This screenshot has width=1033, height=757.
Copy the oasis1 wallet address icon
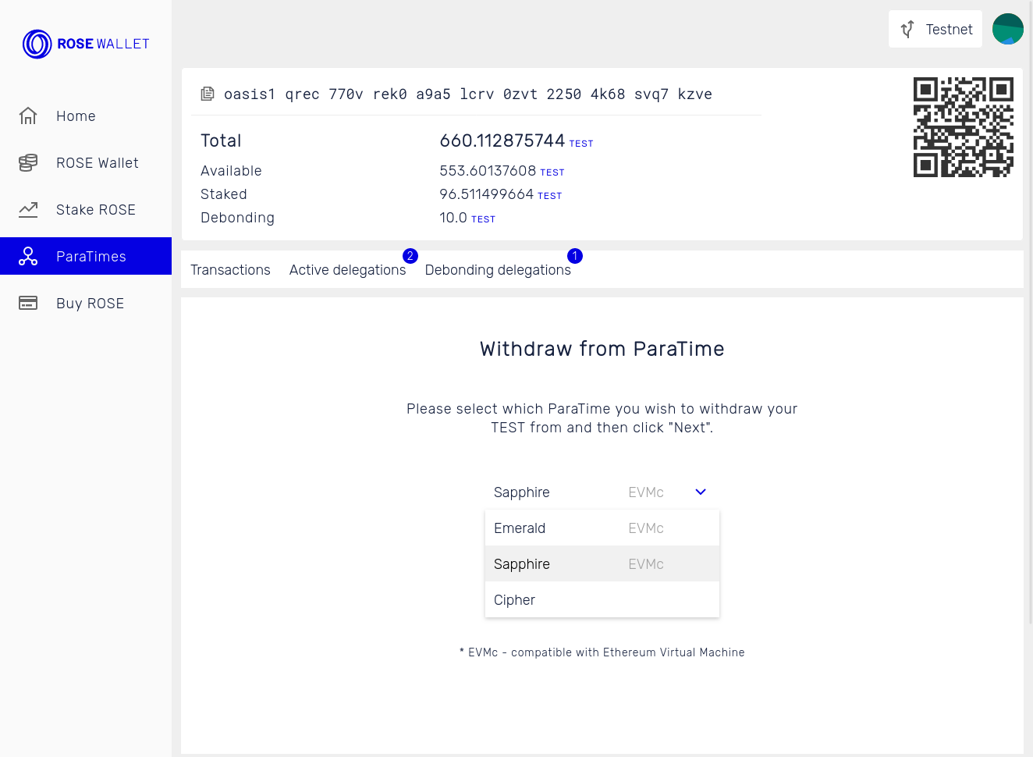point(208,93)
